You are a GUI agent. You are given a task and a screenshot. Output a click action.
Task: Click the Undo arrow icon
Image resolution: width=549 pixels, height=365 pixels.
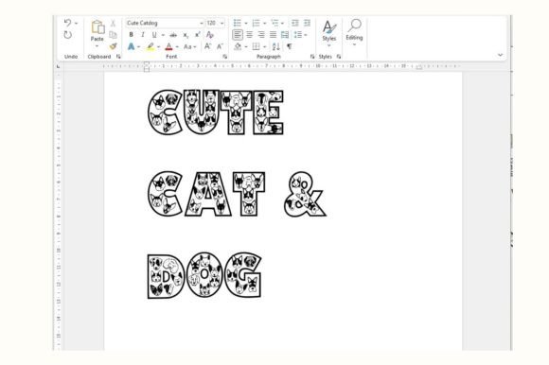pyautogui.click(x=67, y=23)
